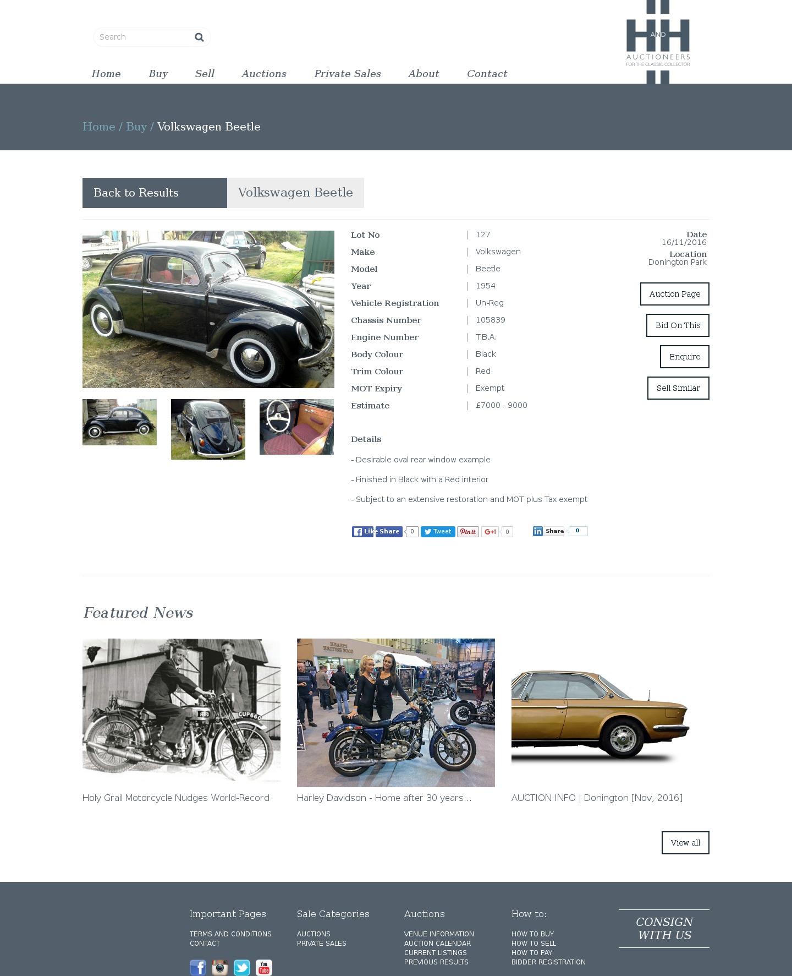The height and width of the screenshot is (976, 792).
Task: Click the Facebook Like button
Action: click(362, 532)
